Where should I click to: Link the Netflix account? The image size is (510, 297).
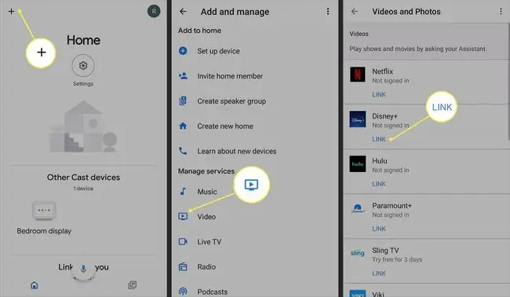pos(379,95)
